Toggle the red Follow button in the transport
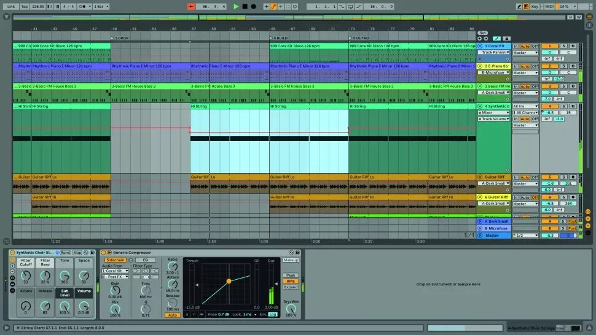The height and width of the screenshot is (335, 596). tap(191, 7)
